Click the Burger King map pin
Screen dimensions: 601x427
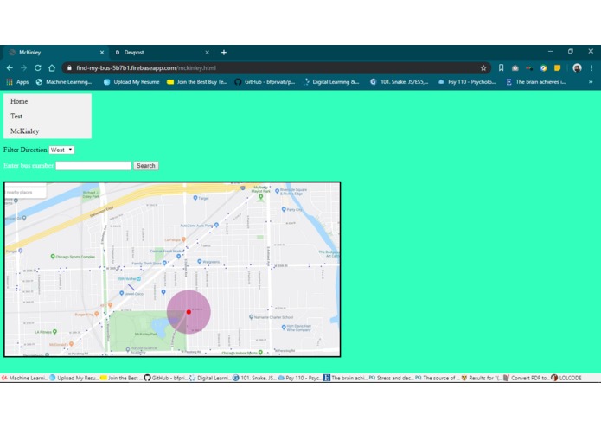(x=97, y=314)
